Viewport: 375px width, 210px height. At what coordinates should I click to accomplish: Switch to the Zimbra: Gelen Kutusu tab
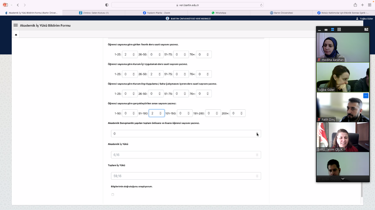click(x=94, y=13)
